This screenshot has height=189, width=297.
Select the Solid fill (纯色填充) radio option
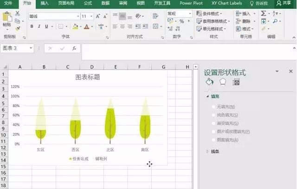pos(214,115)
